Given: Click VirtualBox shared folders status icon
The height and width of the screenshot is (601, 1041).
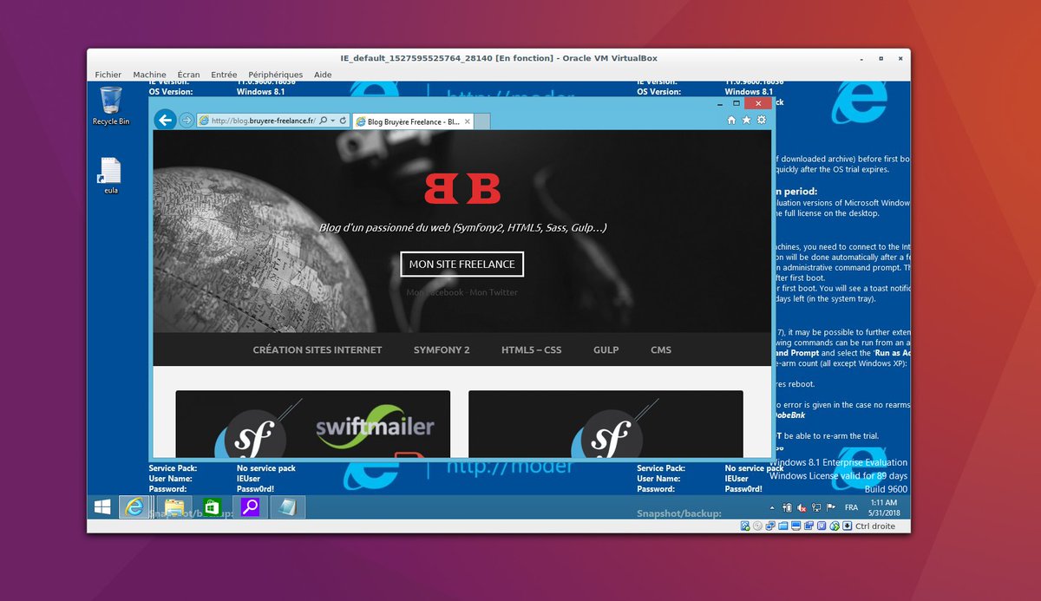Looking at the screenshot, I should tap(783, 526).
